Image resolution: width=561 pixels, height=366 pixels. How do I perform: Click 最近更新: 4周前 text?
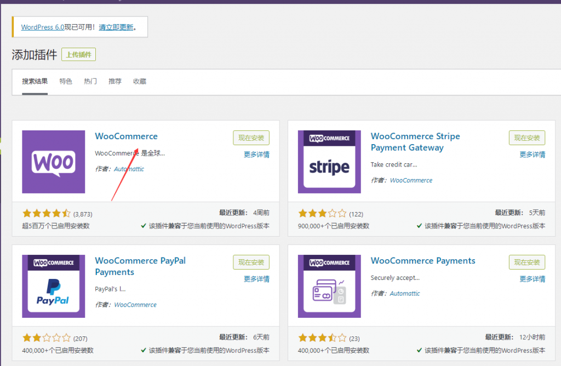(244, 213)
